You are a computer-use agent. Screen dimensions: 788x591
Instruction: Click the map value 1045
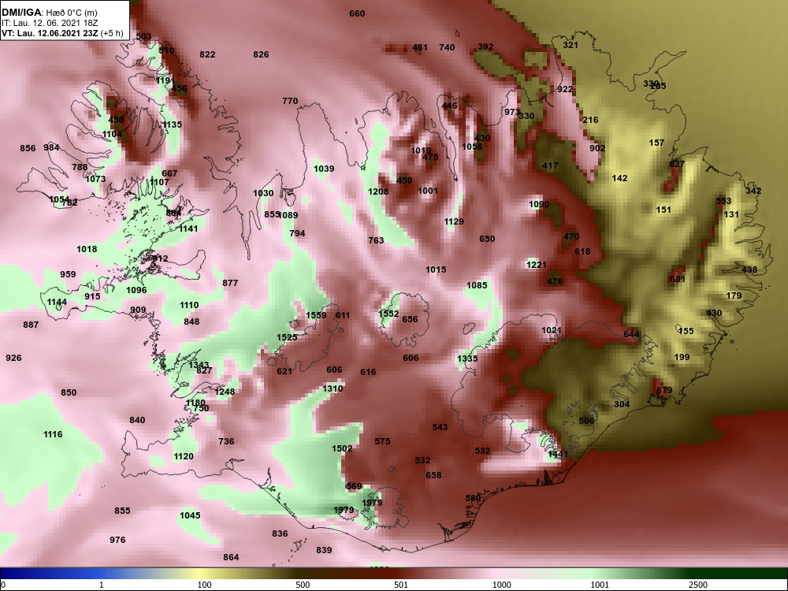click(190, 515)
